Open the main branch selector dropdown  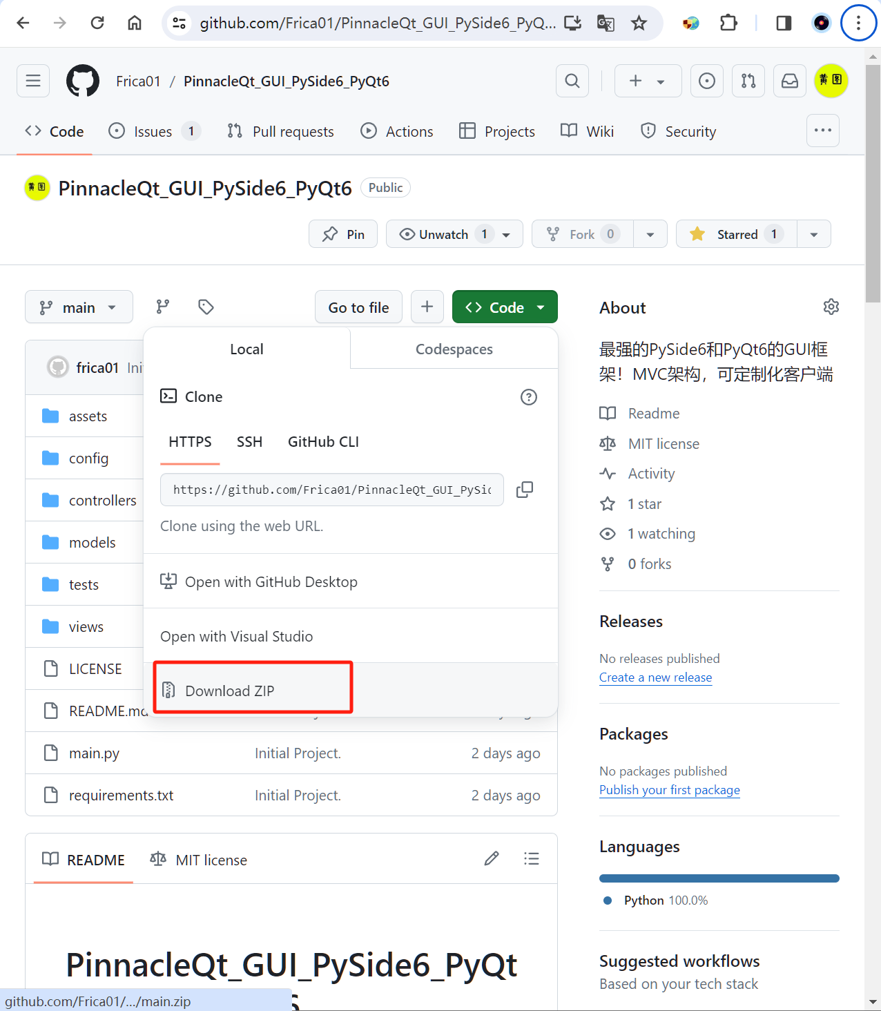[79, 307]
